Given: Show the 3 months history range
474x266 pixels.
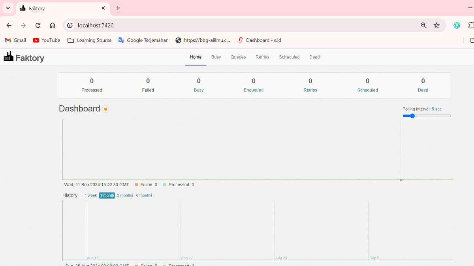Looking at the screenshot, I should [125, 195].
